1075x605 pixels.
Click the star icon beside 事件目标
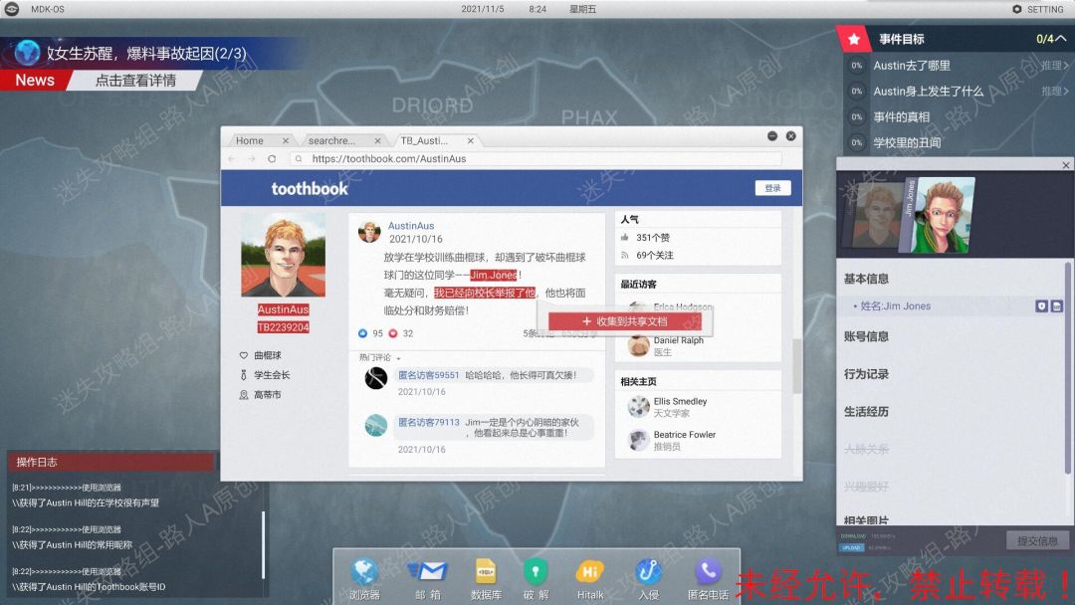tap(854, 39)
